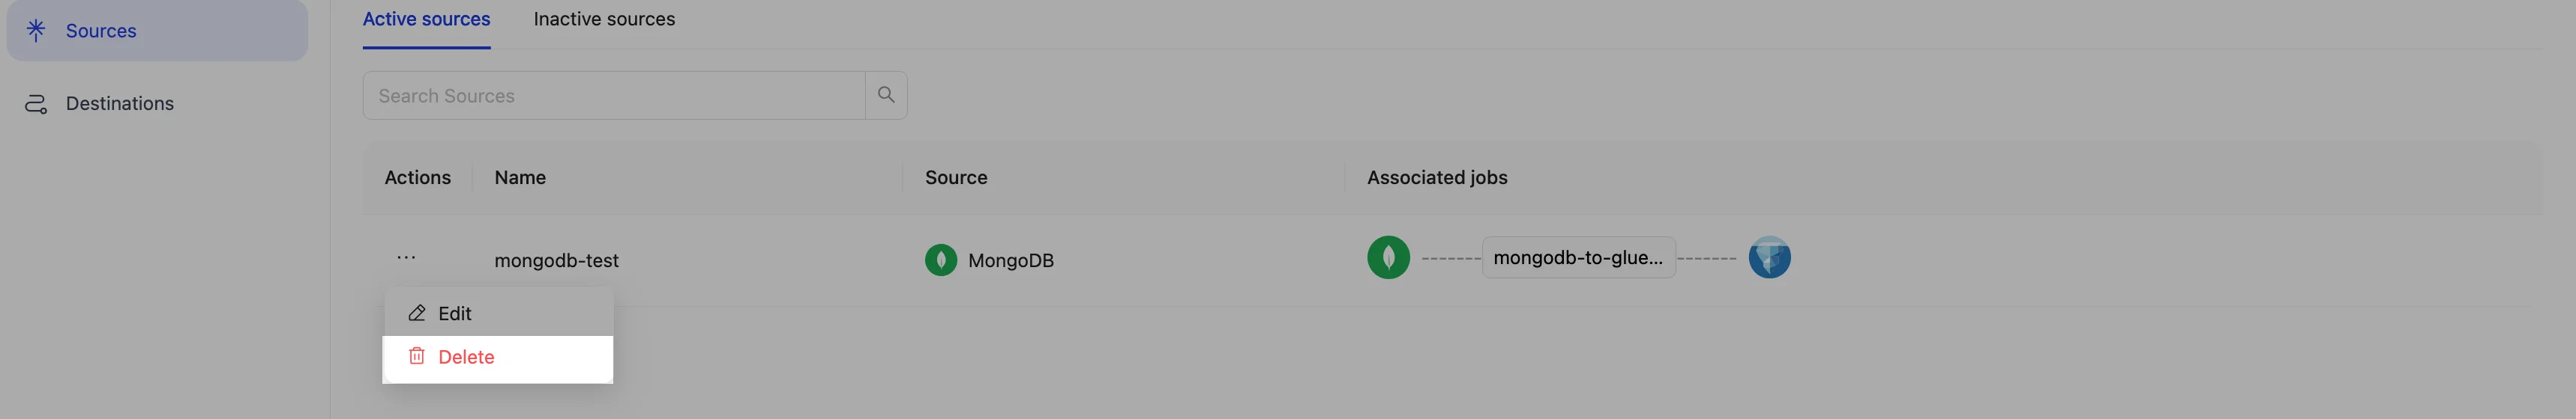The width and height of the screenshot is (2576, 419).
Task: Click the pencil icon beside Edit
Action: click(417, 314)
